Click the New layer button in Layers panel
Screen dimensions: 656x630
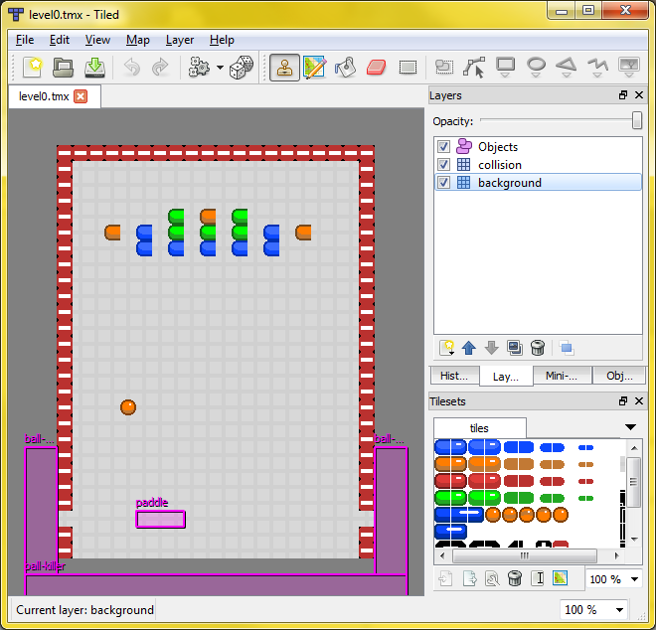[447, 348]
